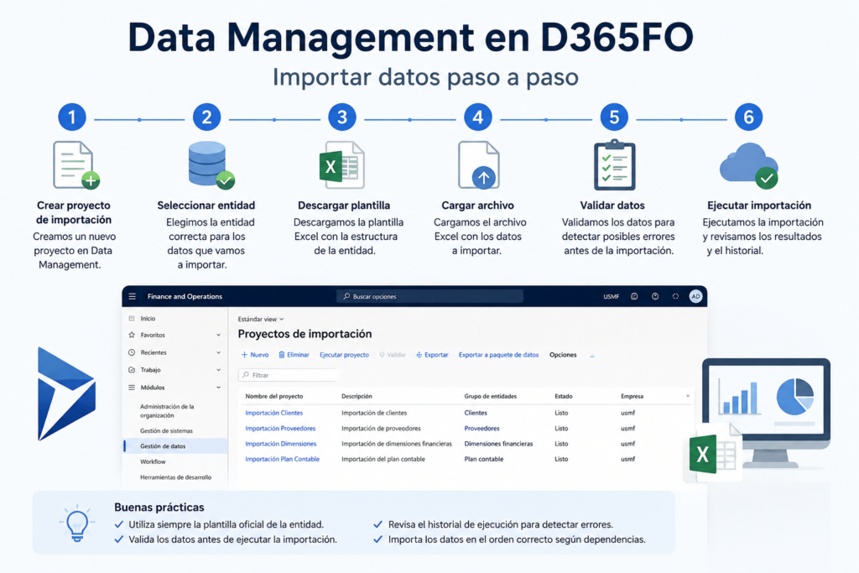Click the Buscar opciones search box
Viewport: 859px width, 573px height.
[x=430, y=296]
